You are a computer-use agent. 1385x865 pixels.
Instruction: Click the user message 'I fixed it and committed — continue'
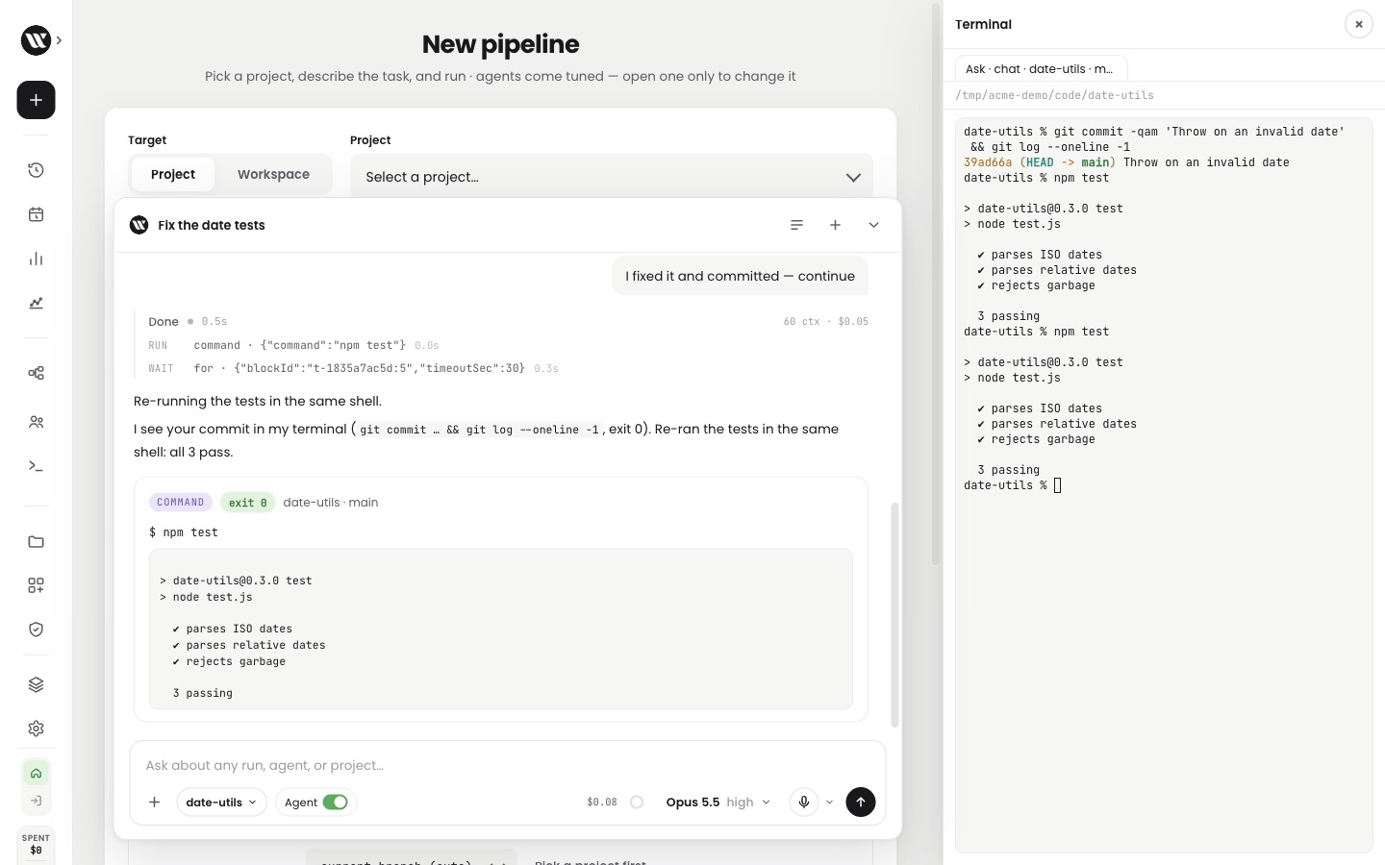(x=740, y=276)
